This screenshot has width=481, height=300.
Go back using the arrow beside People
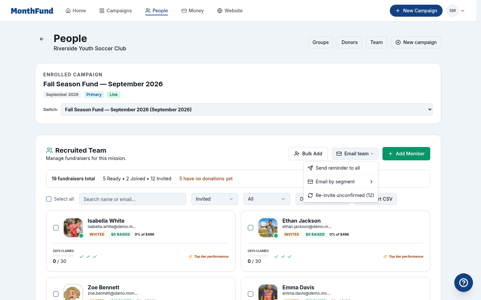click(x=42, y=39)
